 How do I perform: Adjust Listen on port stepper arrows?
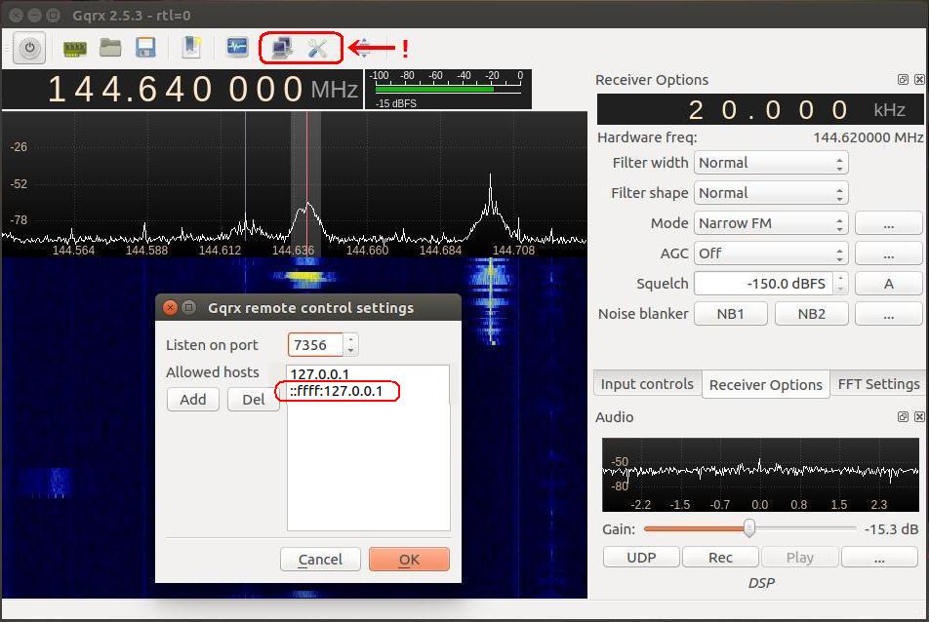pos(350,345)
